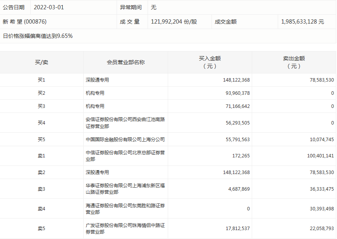Select the 买5 row label
337x239 pixels.
[x=41, y=140]
